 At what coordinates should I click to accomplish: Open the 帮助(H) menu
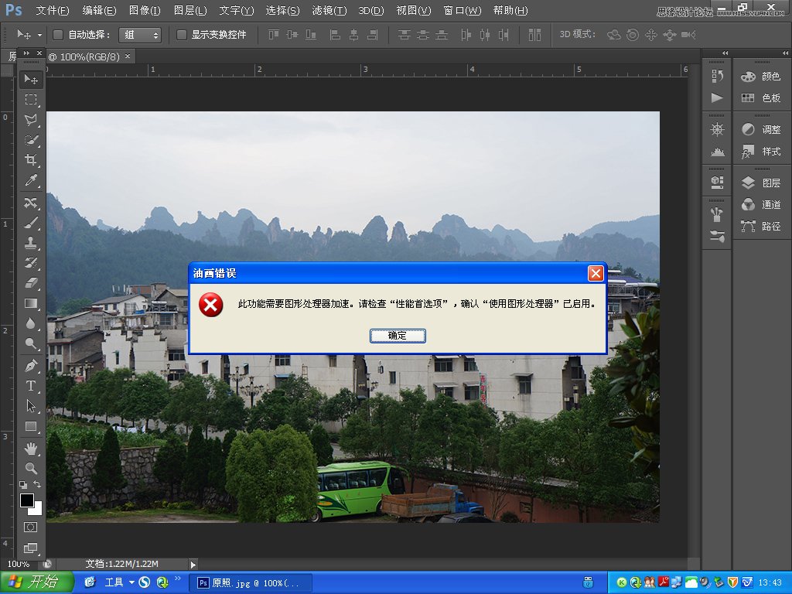click(510, 10)
